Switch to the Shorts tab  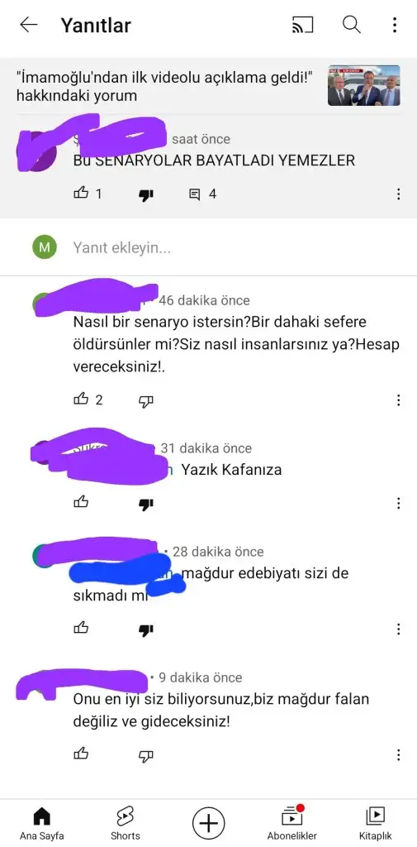coord(126,823)
